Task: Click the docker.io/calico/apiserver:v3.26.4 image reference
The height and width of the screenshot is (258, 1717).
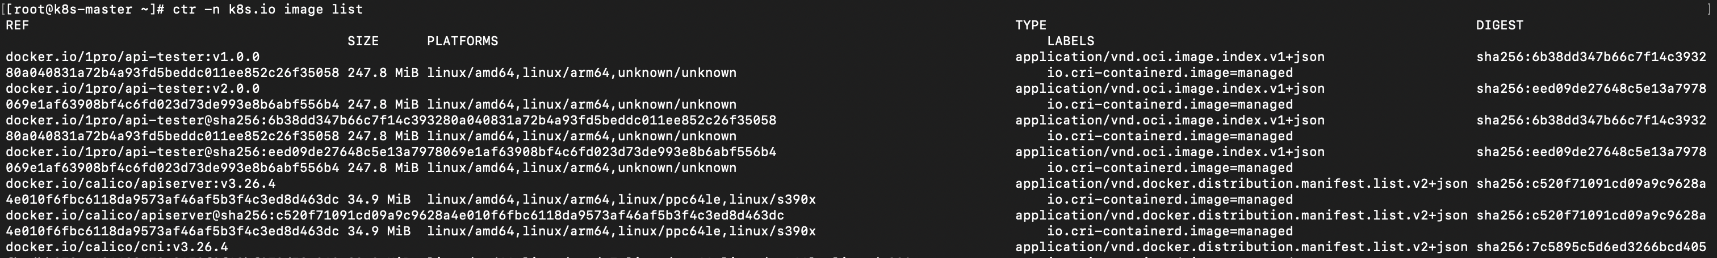Action: pos(141,183)
